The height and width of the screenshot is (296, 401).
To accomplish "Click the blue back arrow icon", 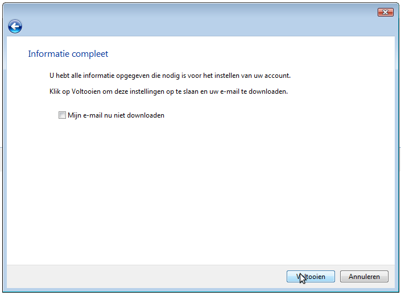I will [x=15, y=26].
